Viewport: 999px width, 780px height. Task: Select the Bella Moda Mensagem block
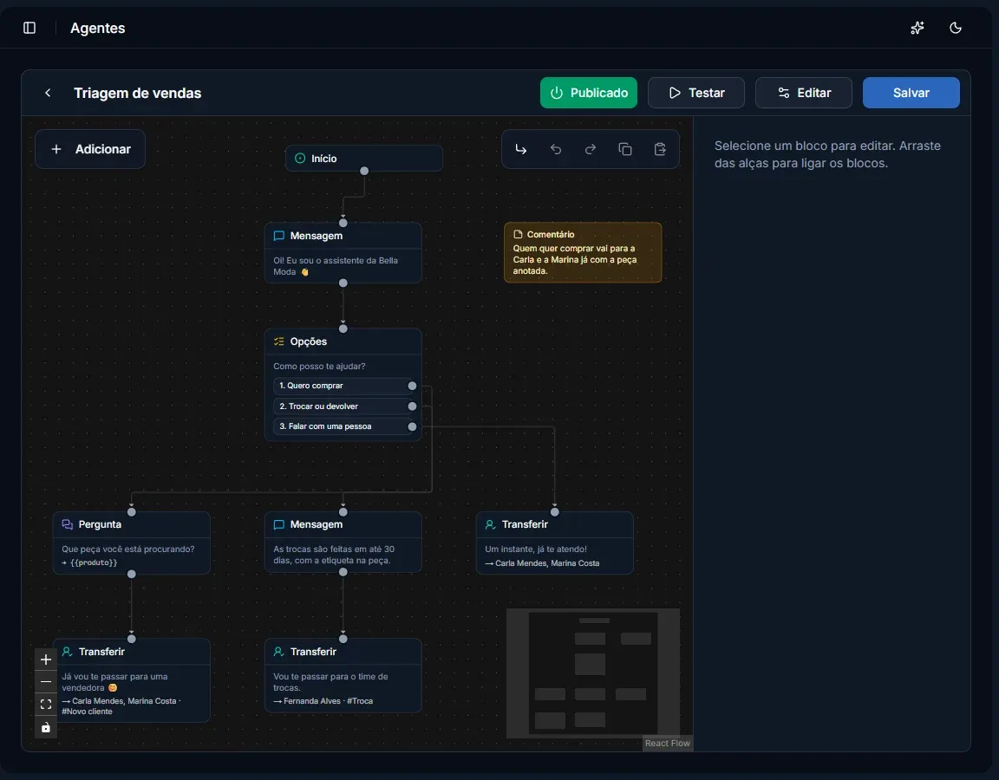click(343, 253)
